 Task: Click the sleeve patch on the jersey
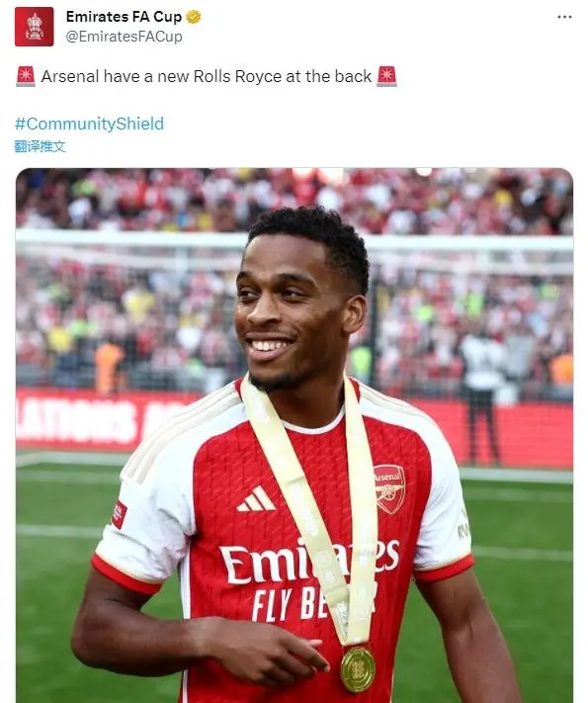(119, 514)
